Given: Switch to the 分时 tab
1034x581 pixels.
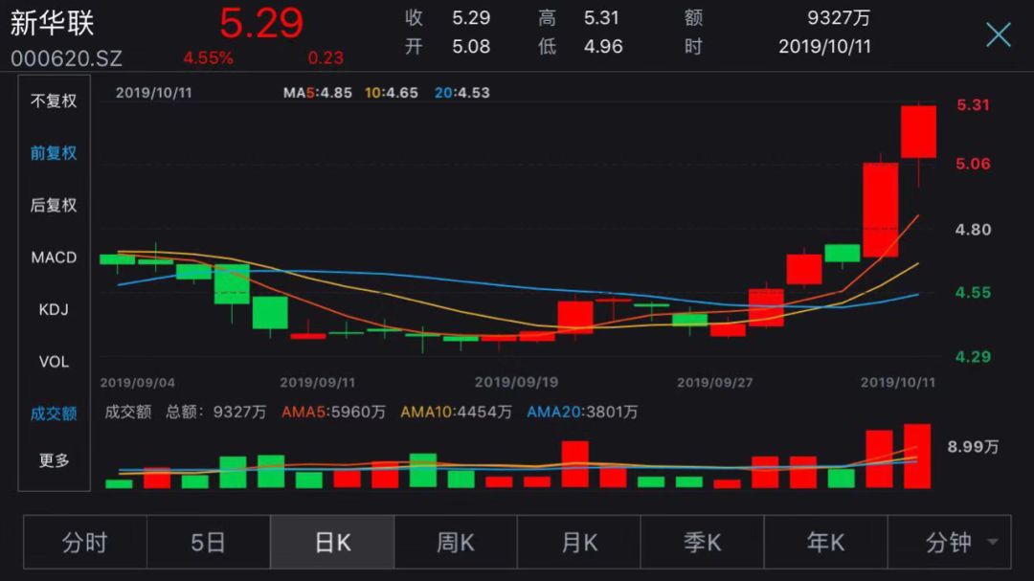Looking at the screenshot, I should [85, 542].
